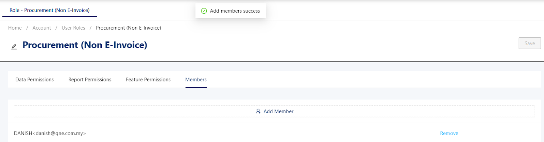Click the Save button
This screenshot has width=544, height=142.
(x=530, y=43)
